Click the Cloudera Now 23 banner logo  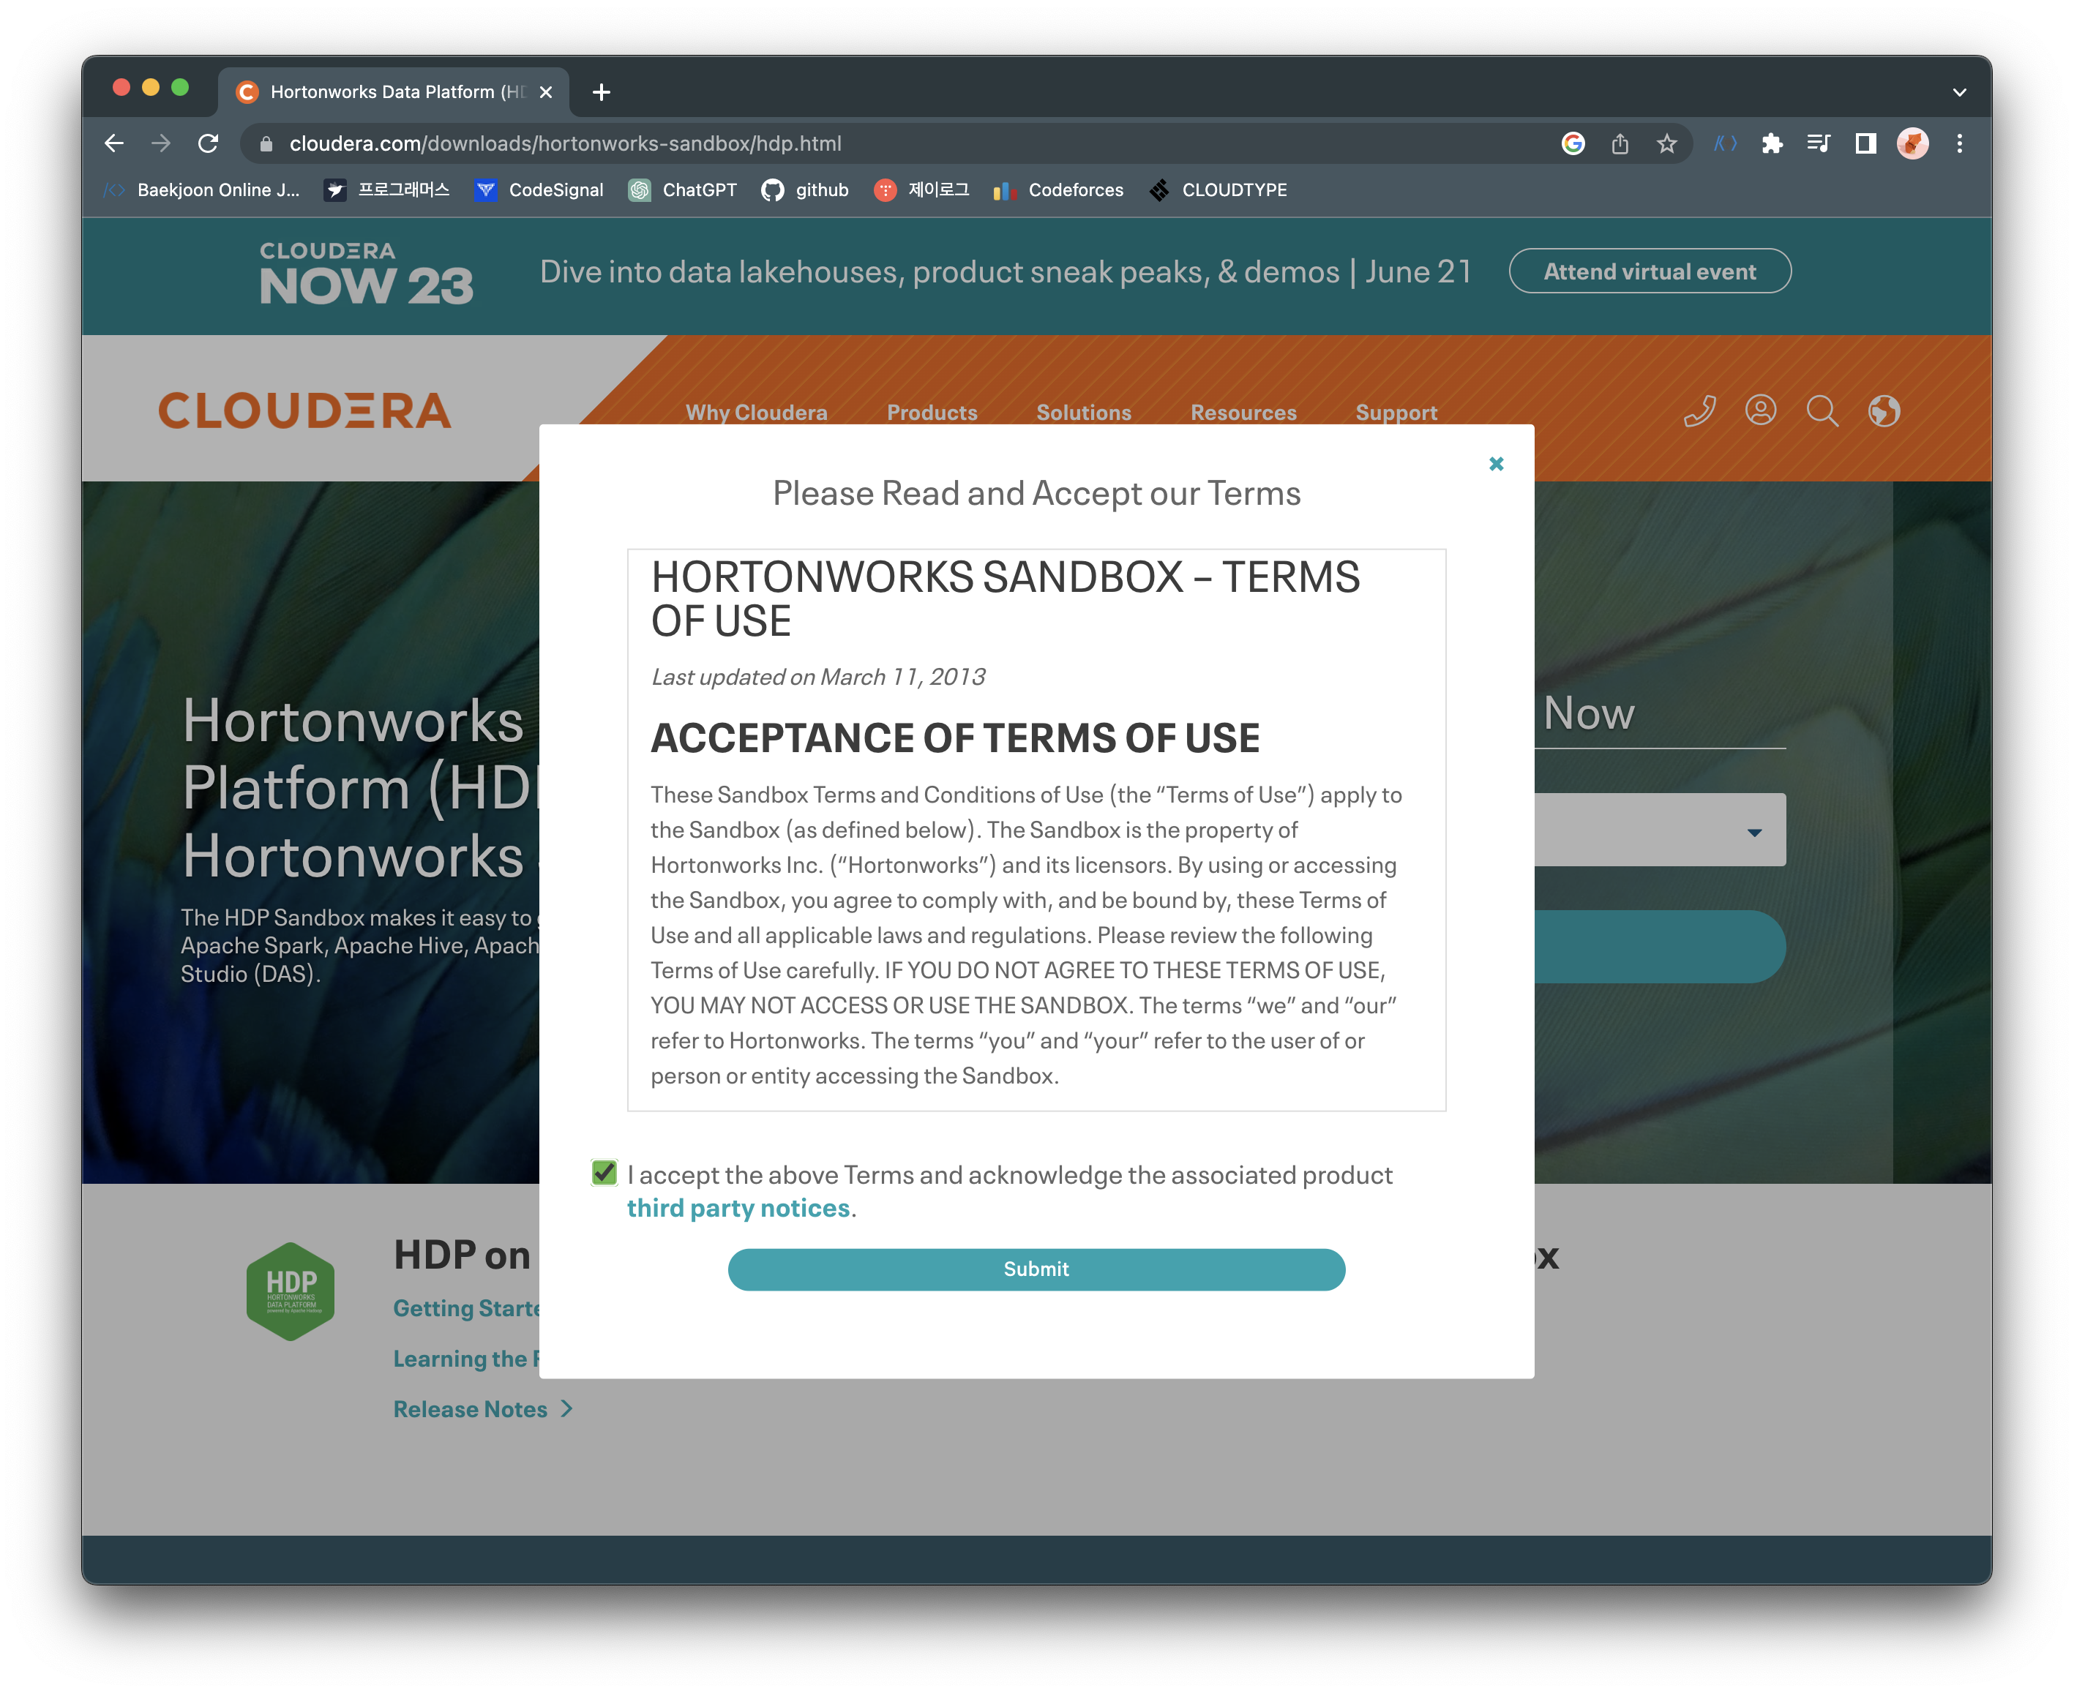click(x=366, y=273)
